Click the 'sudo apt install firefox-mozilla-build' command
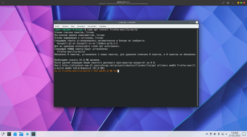The image size is (247, 137). coord(112,30)
